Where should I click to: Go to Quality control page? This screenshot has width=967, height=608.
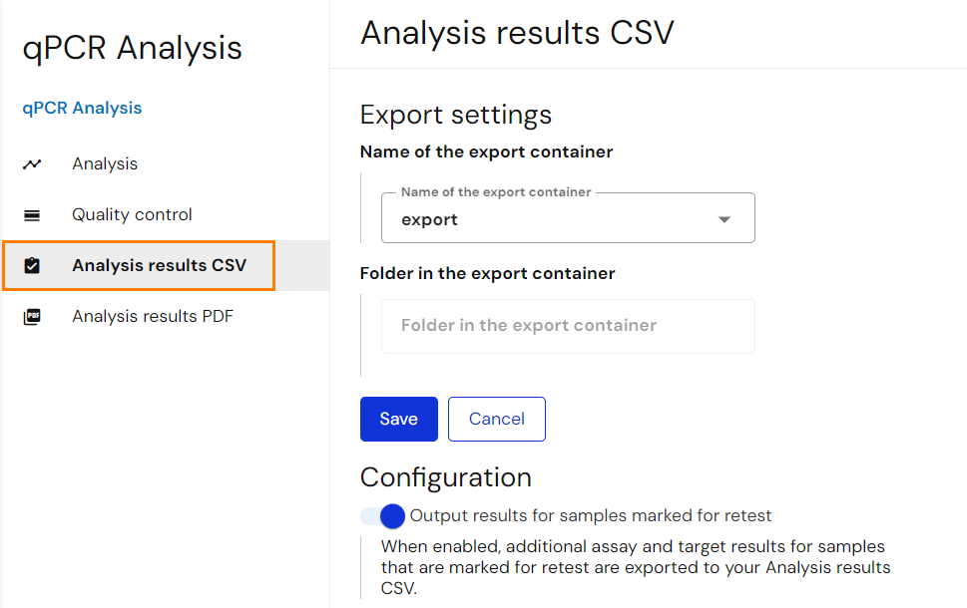pos(132,214)
